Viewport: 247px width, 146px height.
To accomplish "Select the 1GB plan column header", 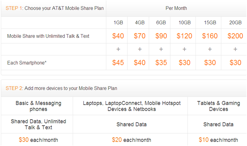I will coord(118,23).
